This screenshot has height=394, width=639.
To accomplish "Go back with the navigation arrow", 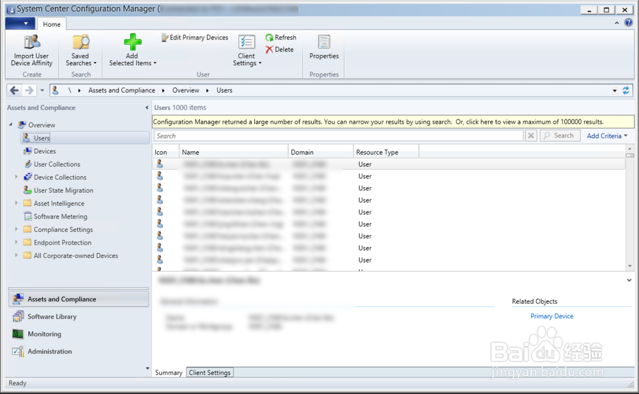I will tap(14, 91).
